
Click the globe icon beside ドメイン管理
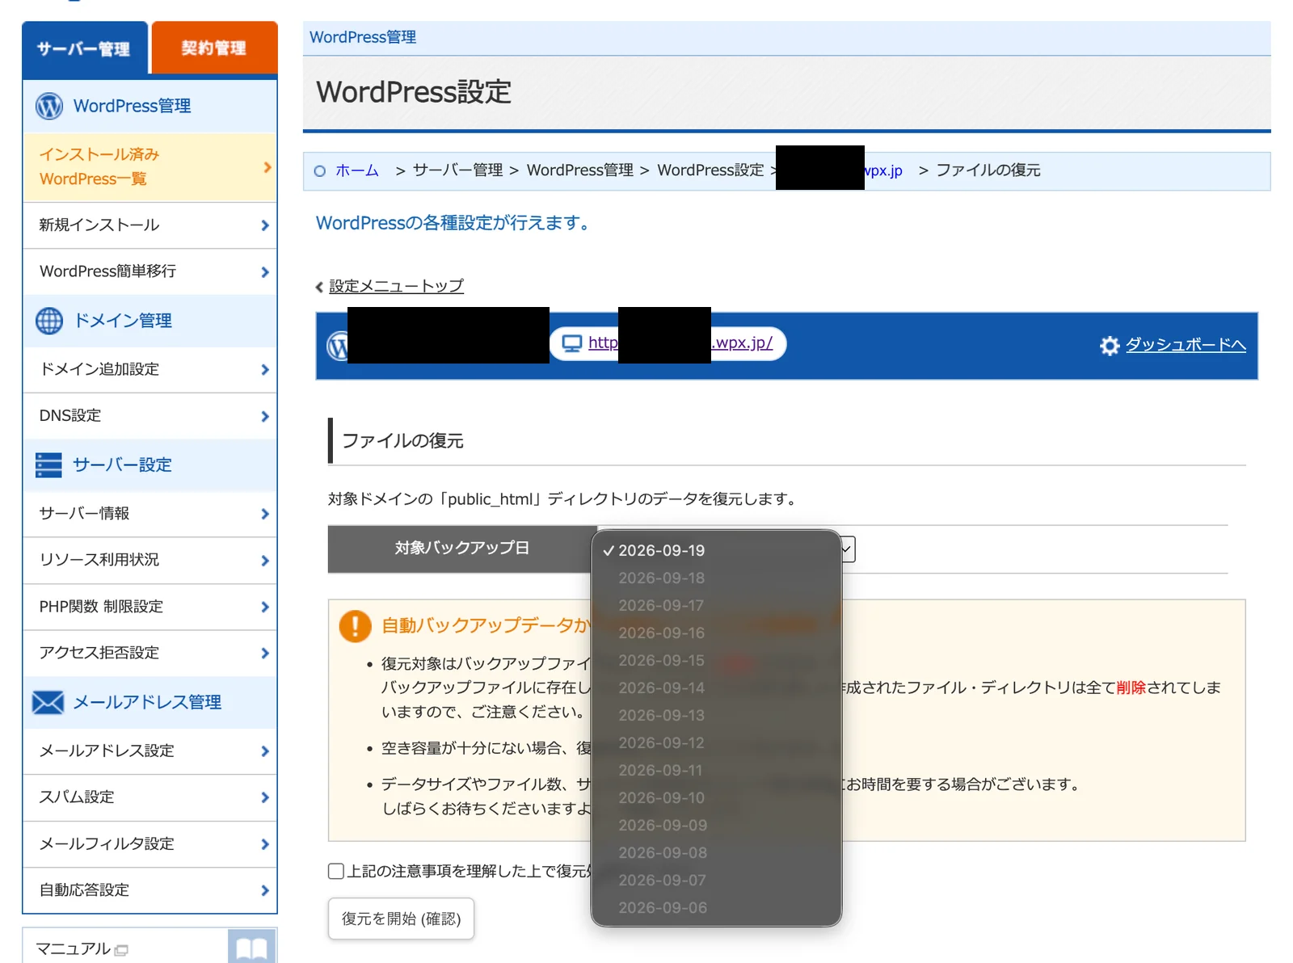pos(49,321)
